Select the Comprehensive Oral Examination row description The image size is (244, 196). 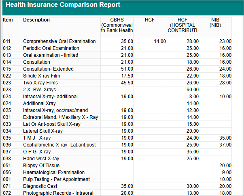pyautogui.click(x=59, y=41)
